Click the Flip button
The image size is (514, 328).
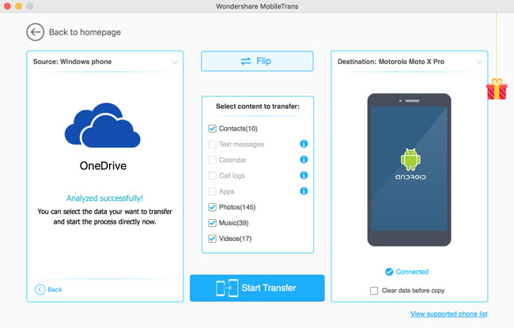tap(257, 62)
